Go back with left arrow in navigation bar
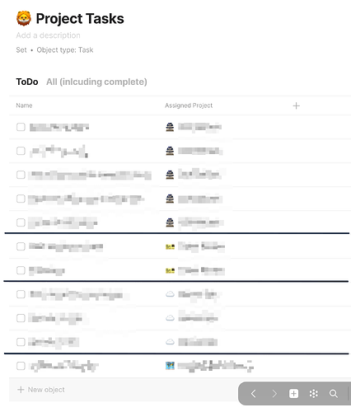 254,394
